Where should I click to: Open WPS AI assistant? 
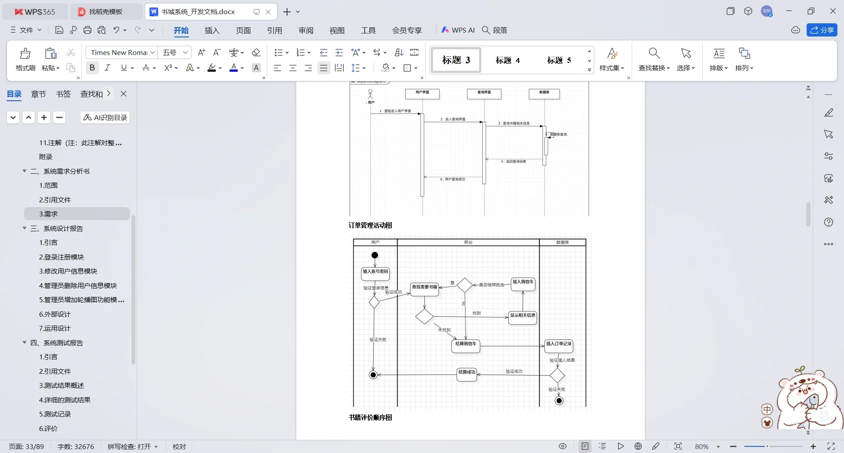458,30
